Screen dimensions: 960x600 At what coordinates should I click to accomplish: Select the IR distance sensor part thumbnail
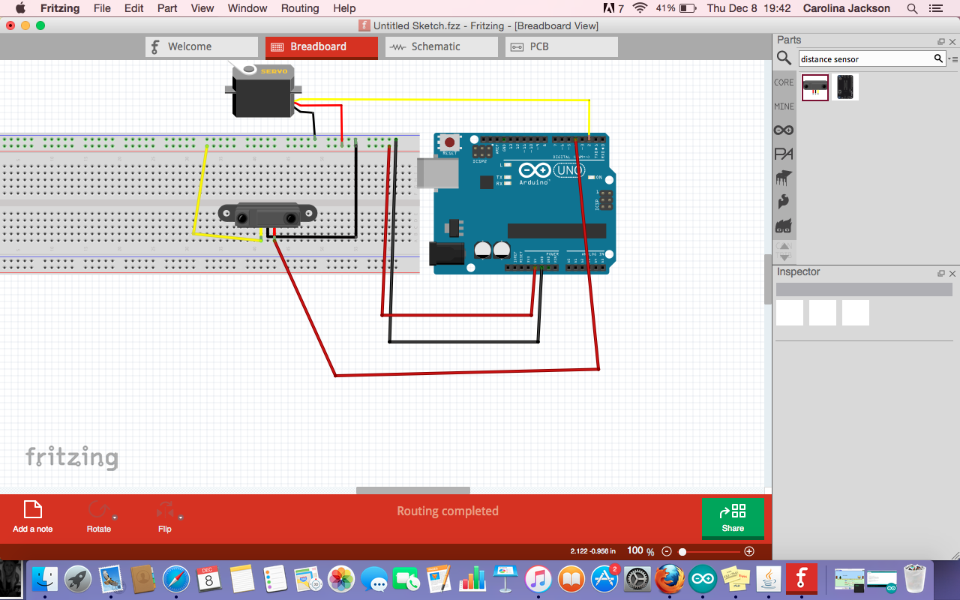point(815,87)
